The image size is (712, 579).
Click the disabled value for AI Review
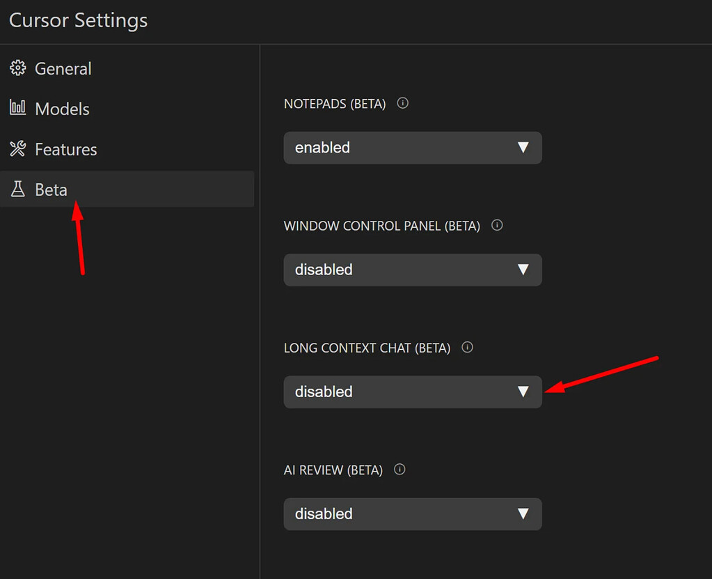[x=324, y=514]
